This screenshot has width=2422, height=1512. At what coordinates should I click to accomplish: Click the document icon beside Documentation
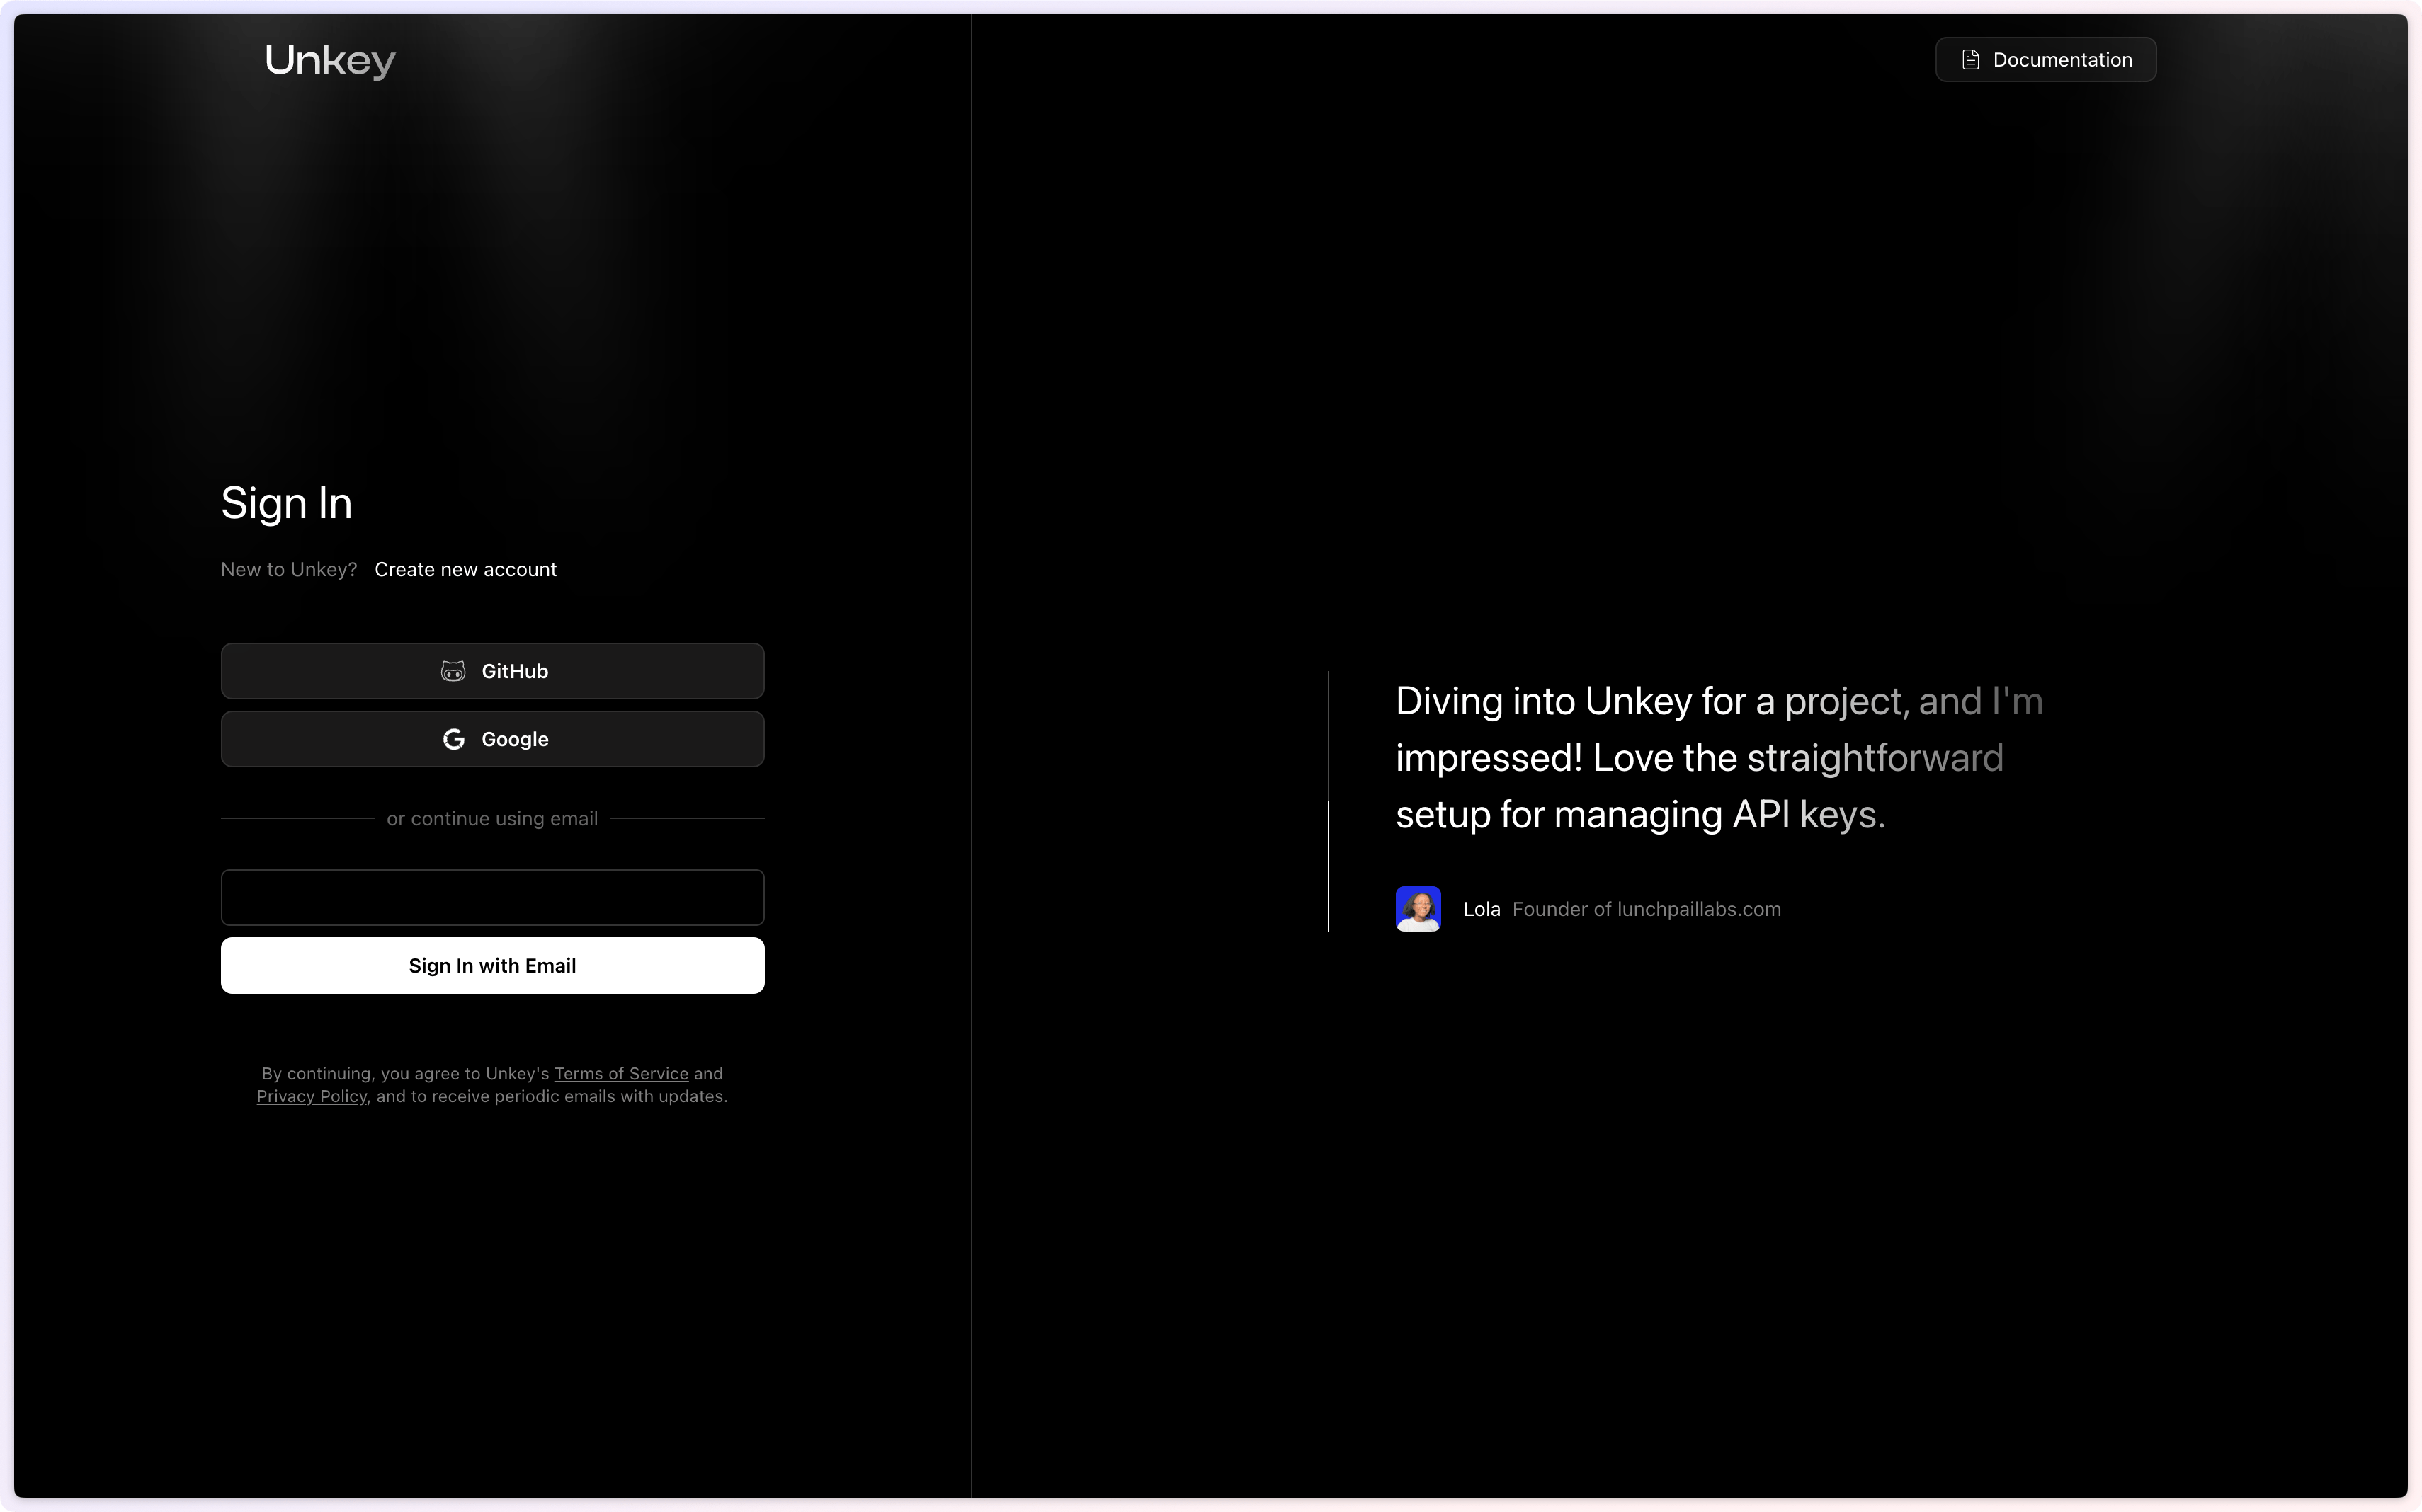[1969, 60]
